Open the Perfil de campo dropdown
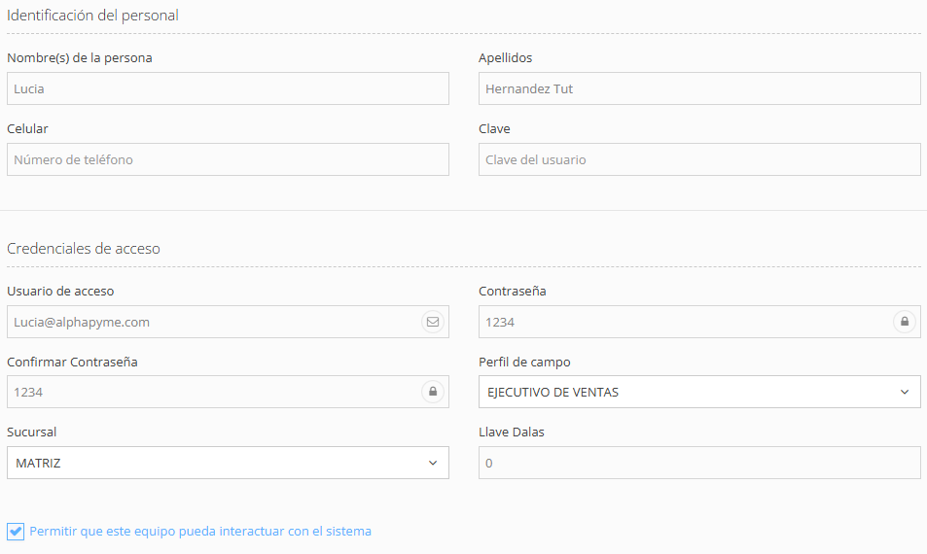 pos(698,393)
